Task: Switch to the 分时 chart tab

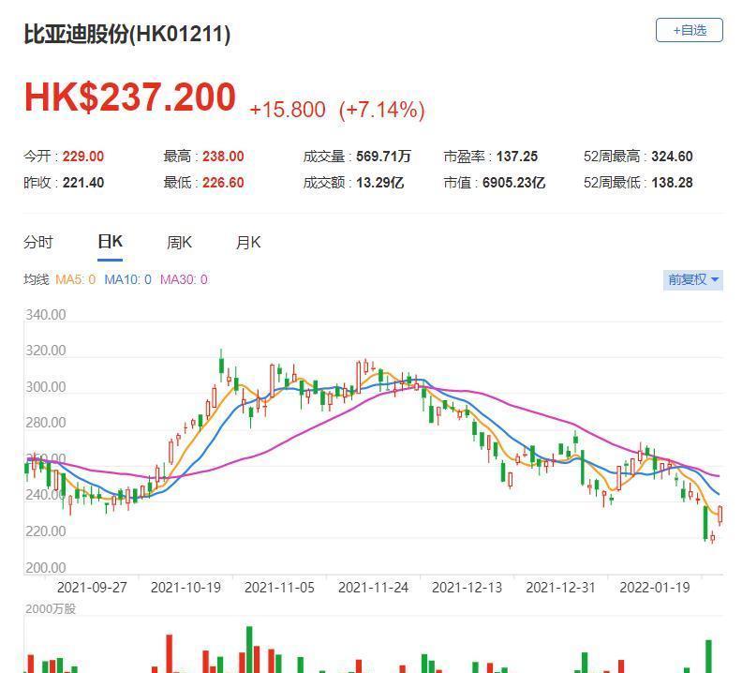Action: click(x=38, y=243)
